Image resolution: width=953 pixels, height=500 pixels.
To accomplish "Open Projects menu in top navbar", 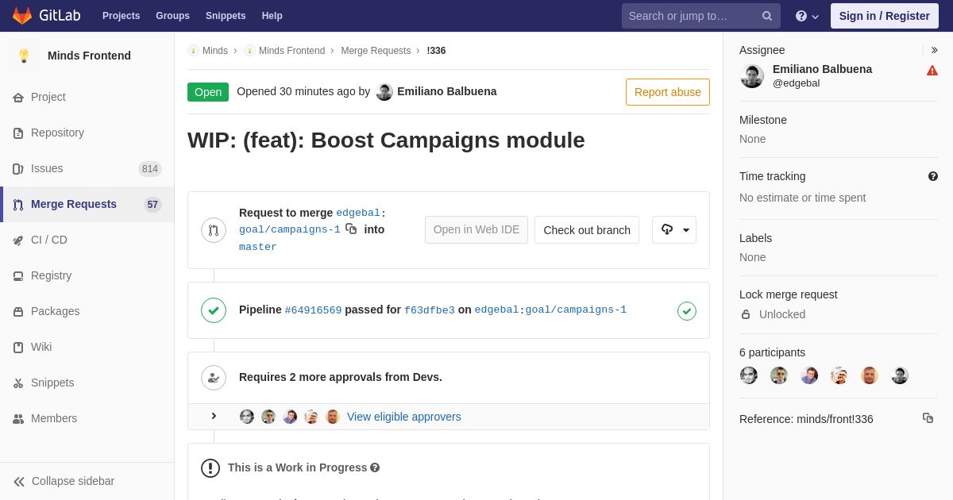I will point(121,16).
